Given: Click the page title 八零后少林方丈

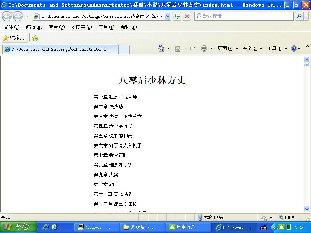Looking at the screenshot, I should pos(152,80).
